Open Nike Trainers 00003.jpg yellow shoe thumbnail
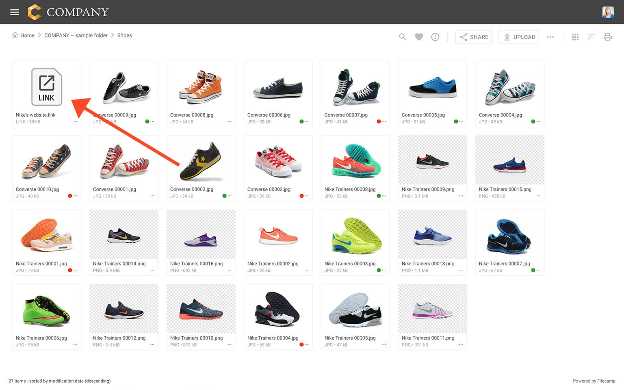This screenshot has width=624, height=390. pos(355,235)
